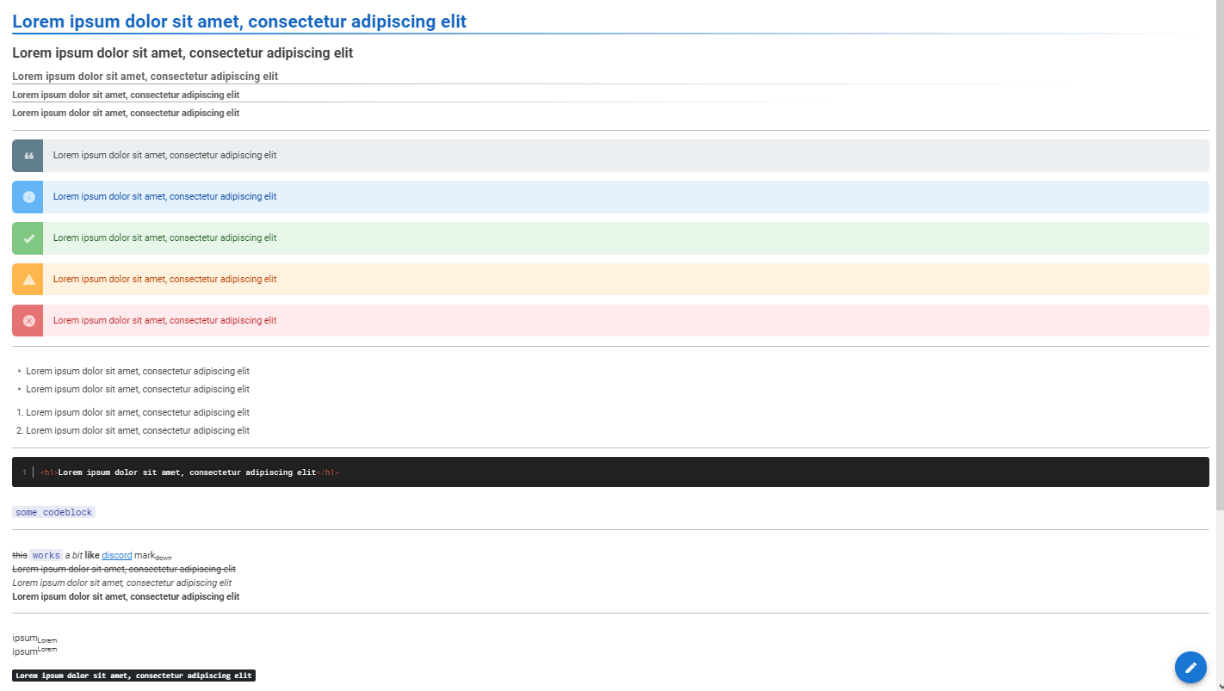Image resolution: width=1224 pixels, height=691 pixels.
Task: Click the underlined blue page title link
Action: 241,21
